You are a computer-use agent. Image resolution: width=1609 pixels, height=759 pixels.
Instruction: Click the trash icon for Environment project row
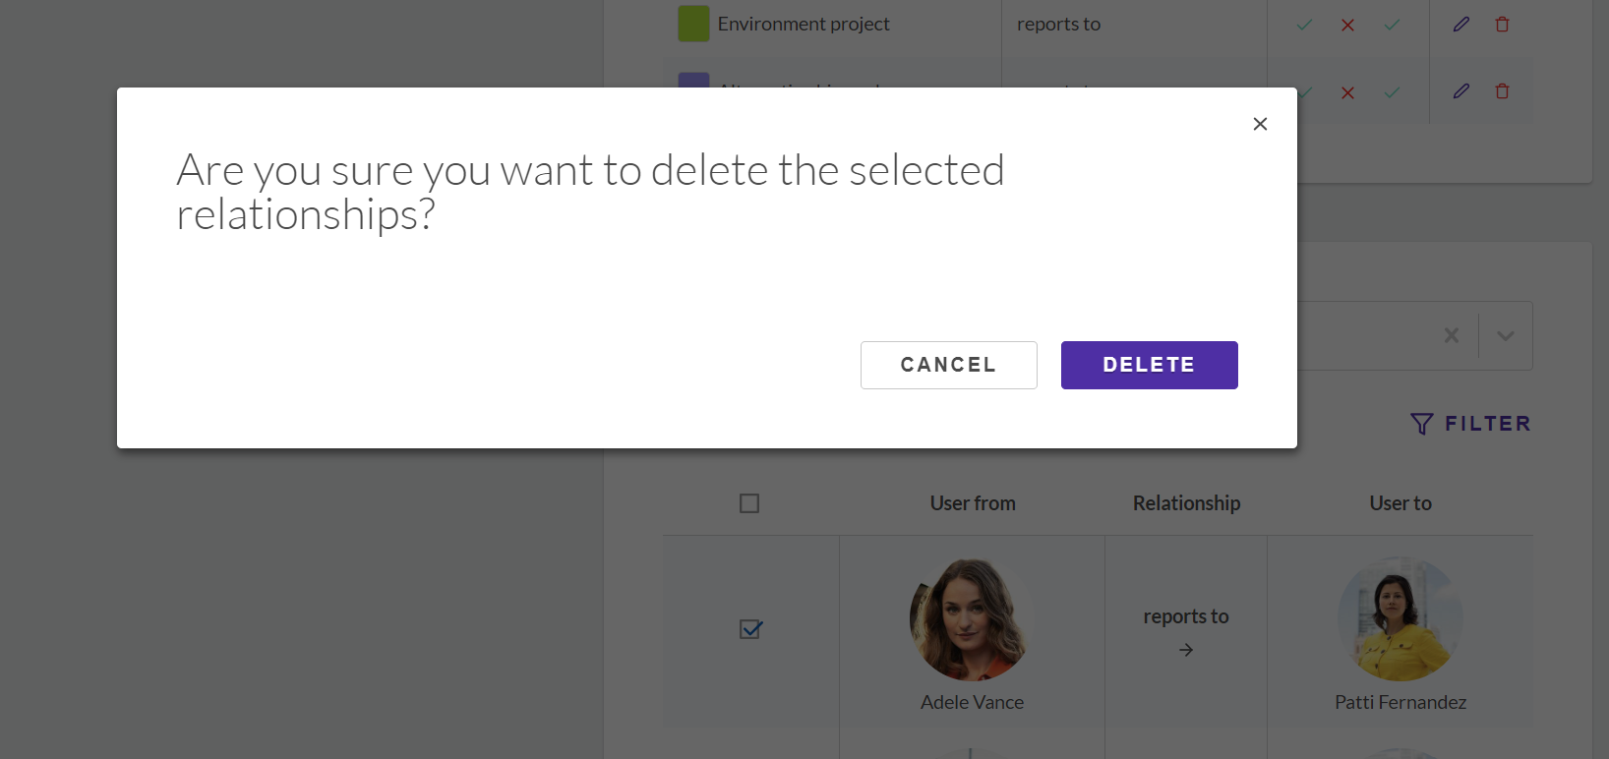pyautogui.click(x=1502, y=25)
